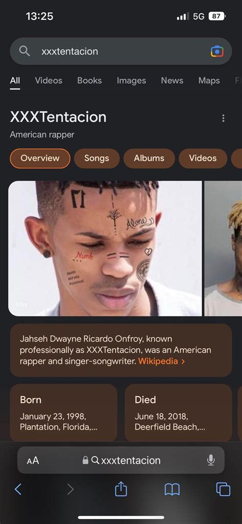Open the Safari share sheet icon
The height and width of the screenshot is (524, 242).
pos(121,489)
